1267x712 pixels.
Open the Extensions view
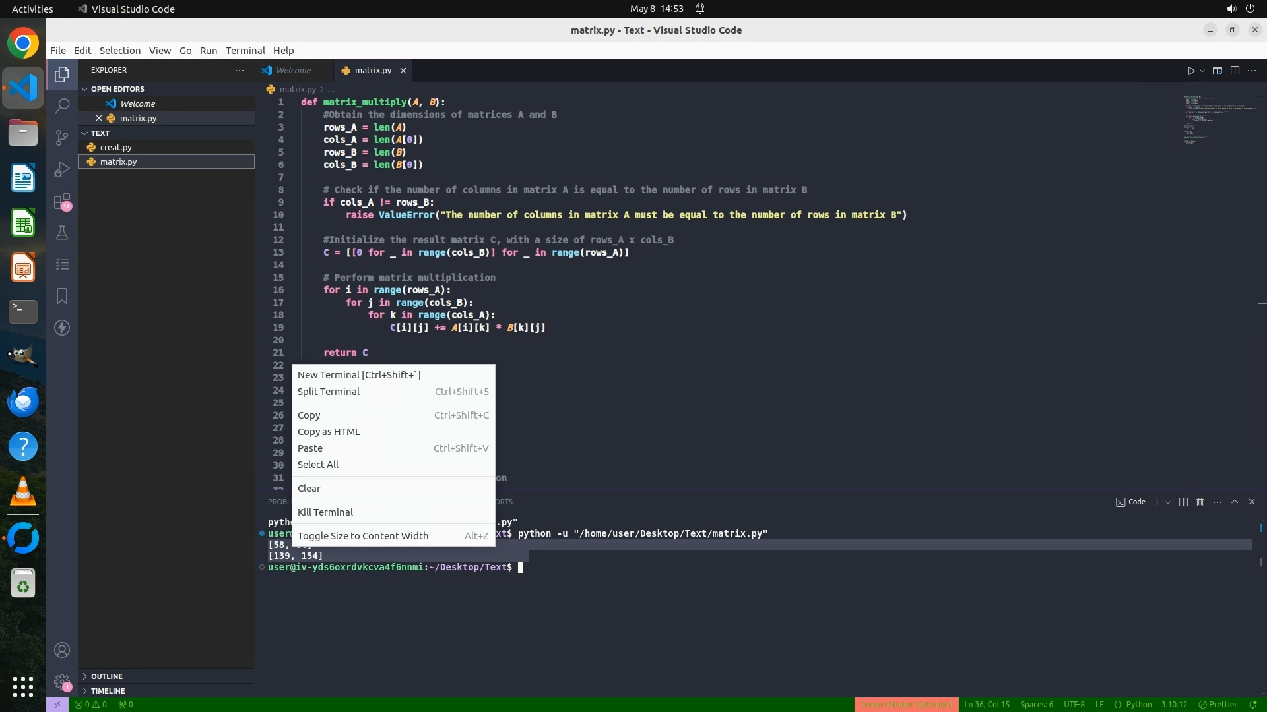point(62,201)
